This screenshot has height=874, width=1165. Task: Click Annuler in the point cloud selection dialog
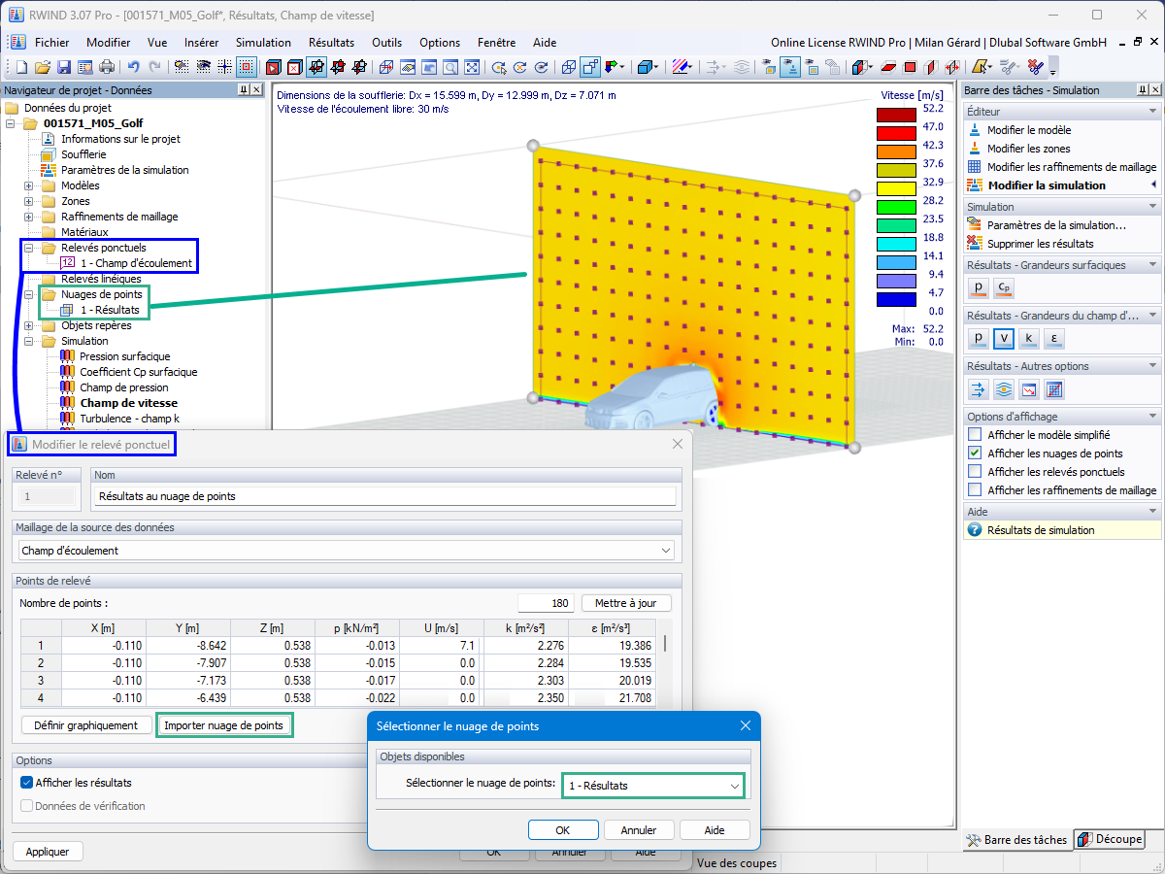[x=639, y=830]
